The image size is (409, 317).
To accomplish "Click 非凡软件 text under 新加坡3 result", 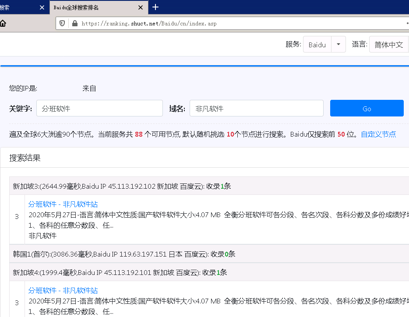I will [x=42, y=236].
